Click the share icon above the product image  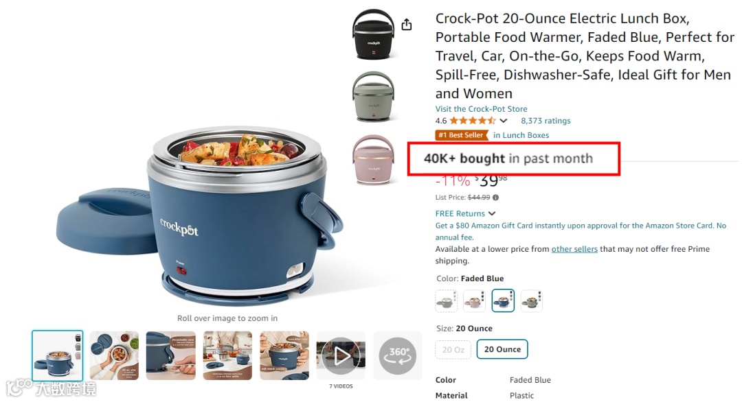click(x=407, y=25)
